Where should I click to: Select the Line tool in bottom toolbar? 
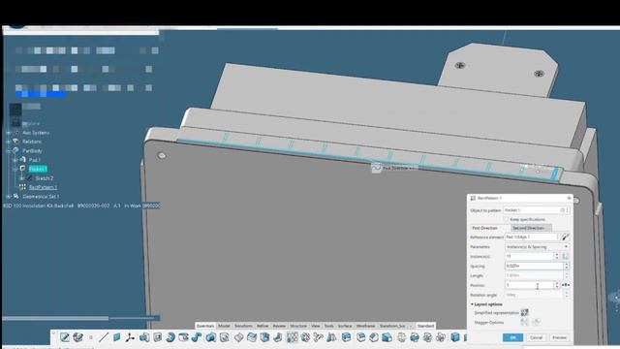(104, 337)
